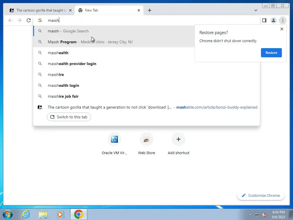
Task: Open the Windows Start menu orb
Action: [8, 214]
